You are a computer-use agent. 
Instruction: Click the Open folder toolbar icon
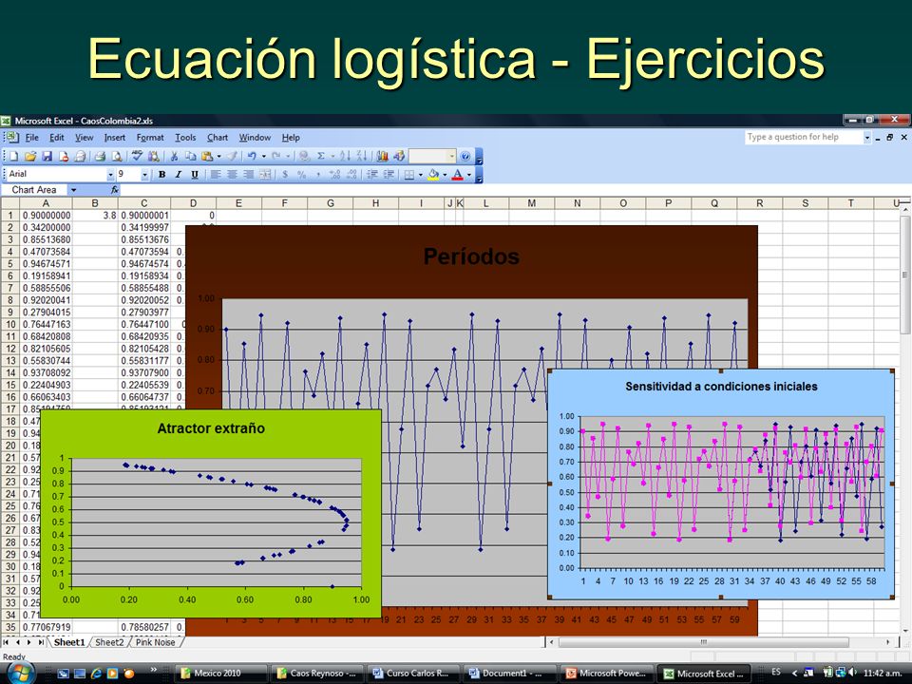pos(30,156)
